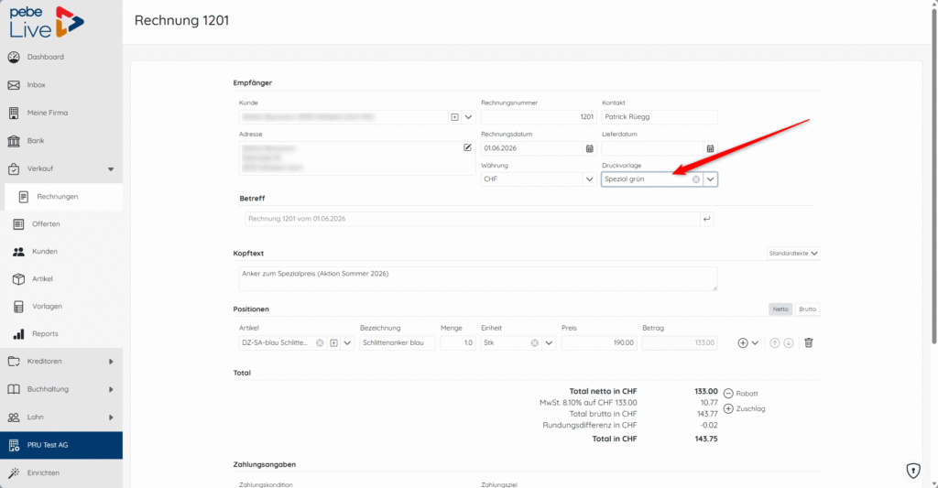Apply the Betreff enter-arrow icon
938x488 pixels.
click(x=706, y=219)
